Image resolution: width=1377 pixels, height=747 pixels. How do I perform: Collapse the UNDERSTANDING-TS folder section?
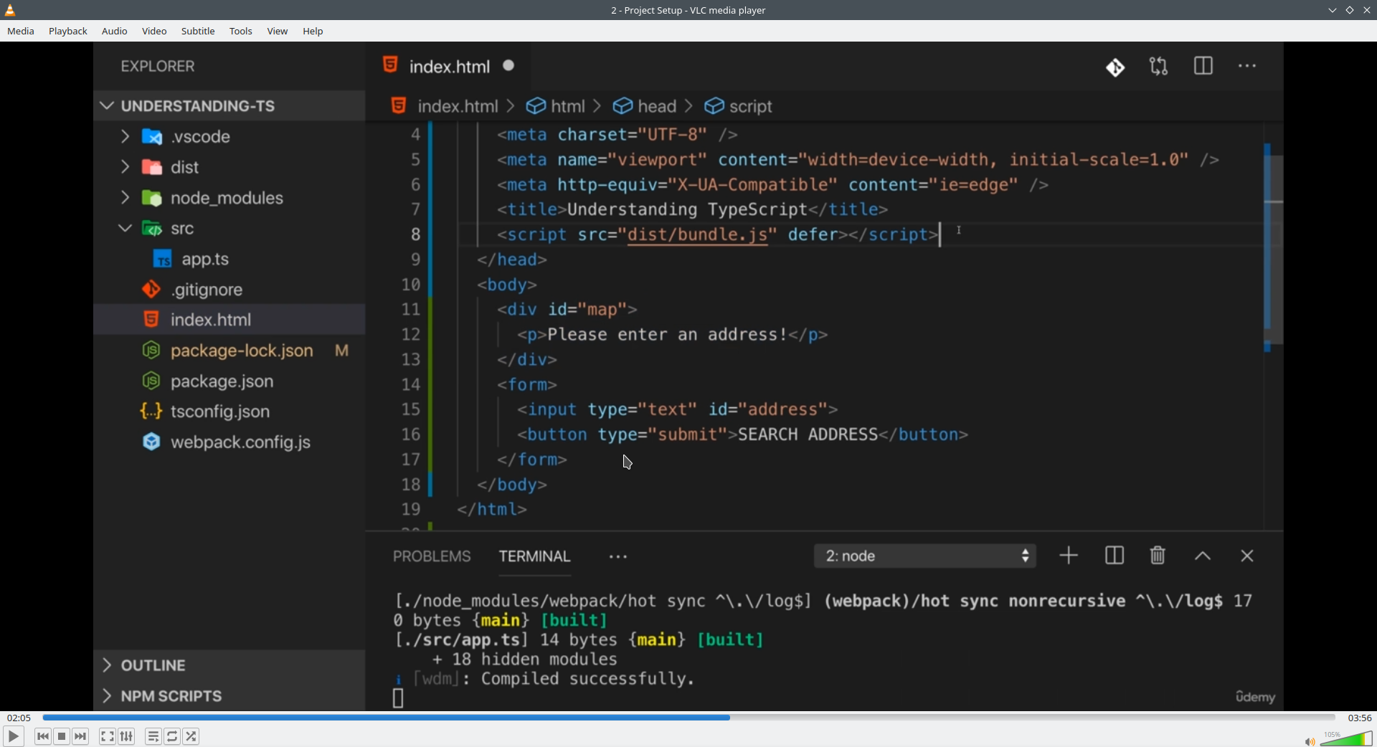coord(229,106)
